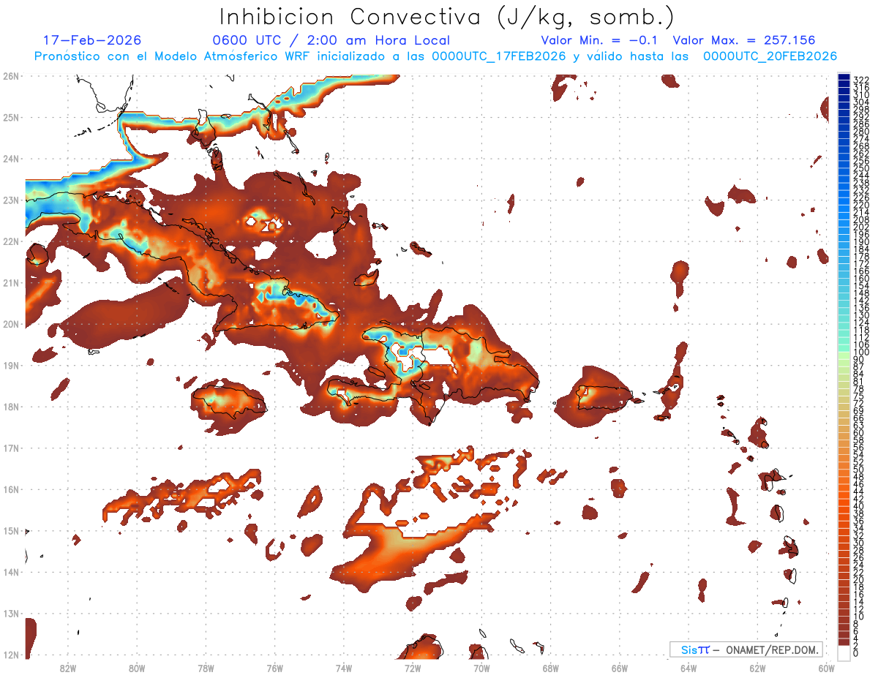Click the Jamaica island outline on the map

coord(230,402)
